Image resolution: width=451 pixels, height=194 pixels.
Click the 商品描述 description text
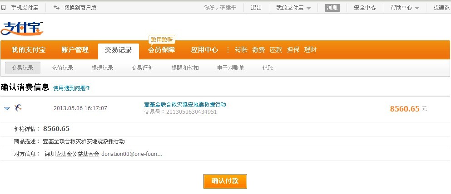(x=84, y=141)
